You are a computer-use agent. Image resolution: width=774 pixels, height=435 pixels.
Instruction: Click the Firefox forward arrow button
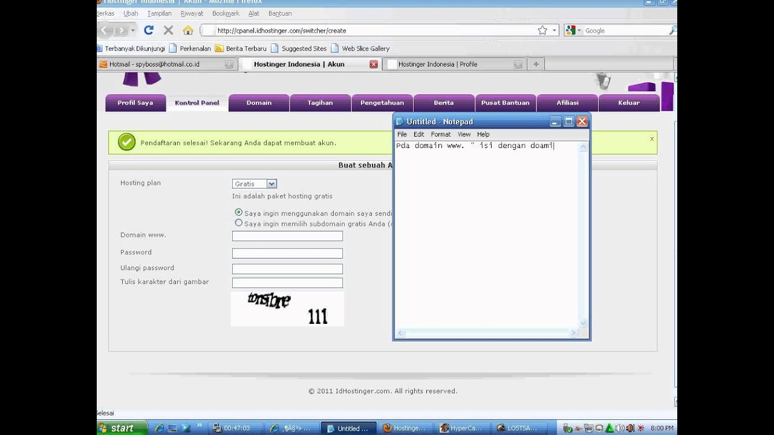click(122, 30)
